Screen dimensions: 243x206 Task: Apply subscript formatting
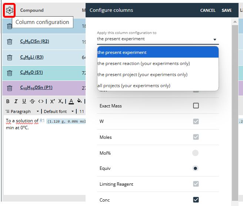point(61,101)
